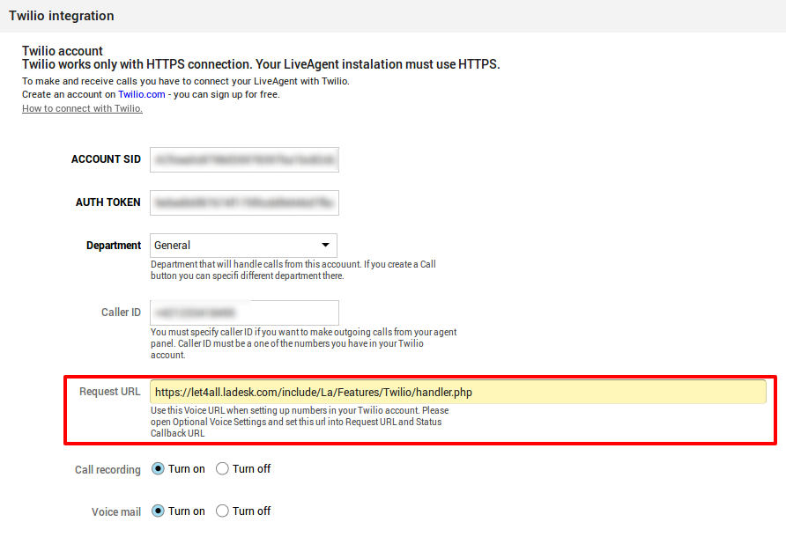The height and width of the screenshot is (544, 786).
Task: Click the Caller ID label
Action: click(x=121, y=312)
